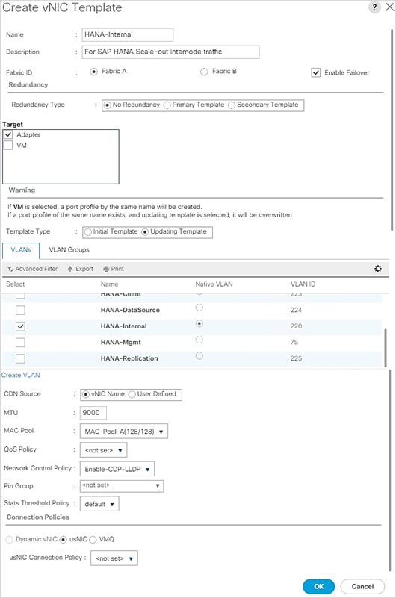Set HANA-Mgmt as native VLAN
Viewport: 396px width, 598px height.
199,340
